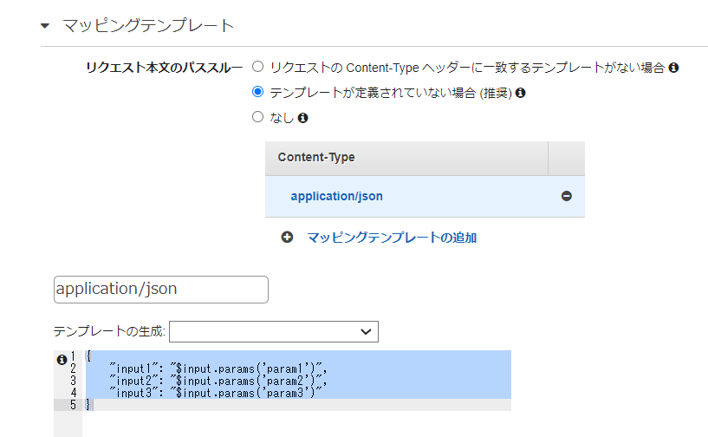The width and height of the screenshot is (708, 437).
Task: Click the input1 param1 line in editor
Action: [x=218, y=369]
